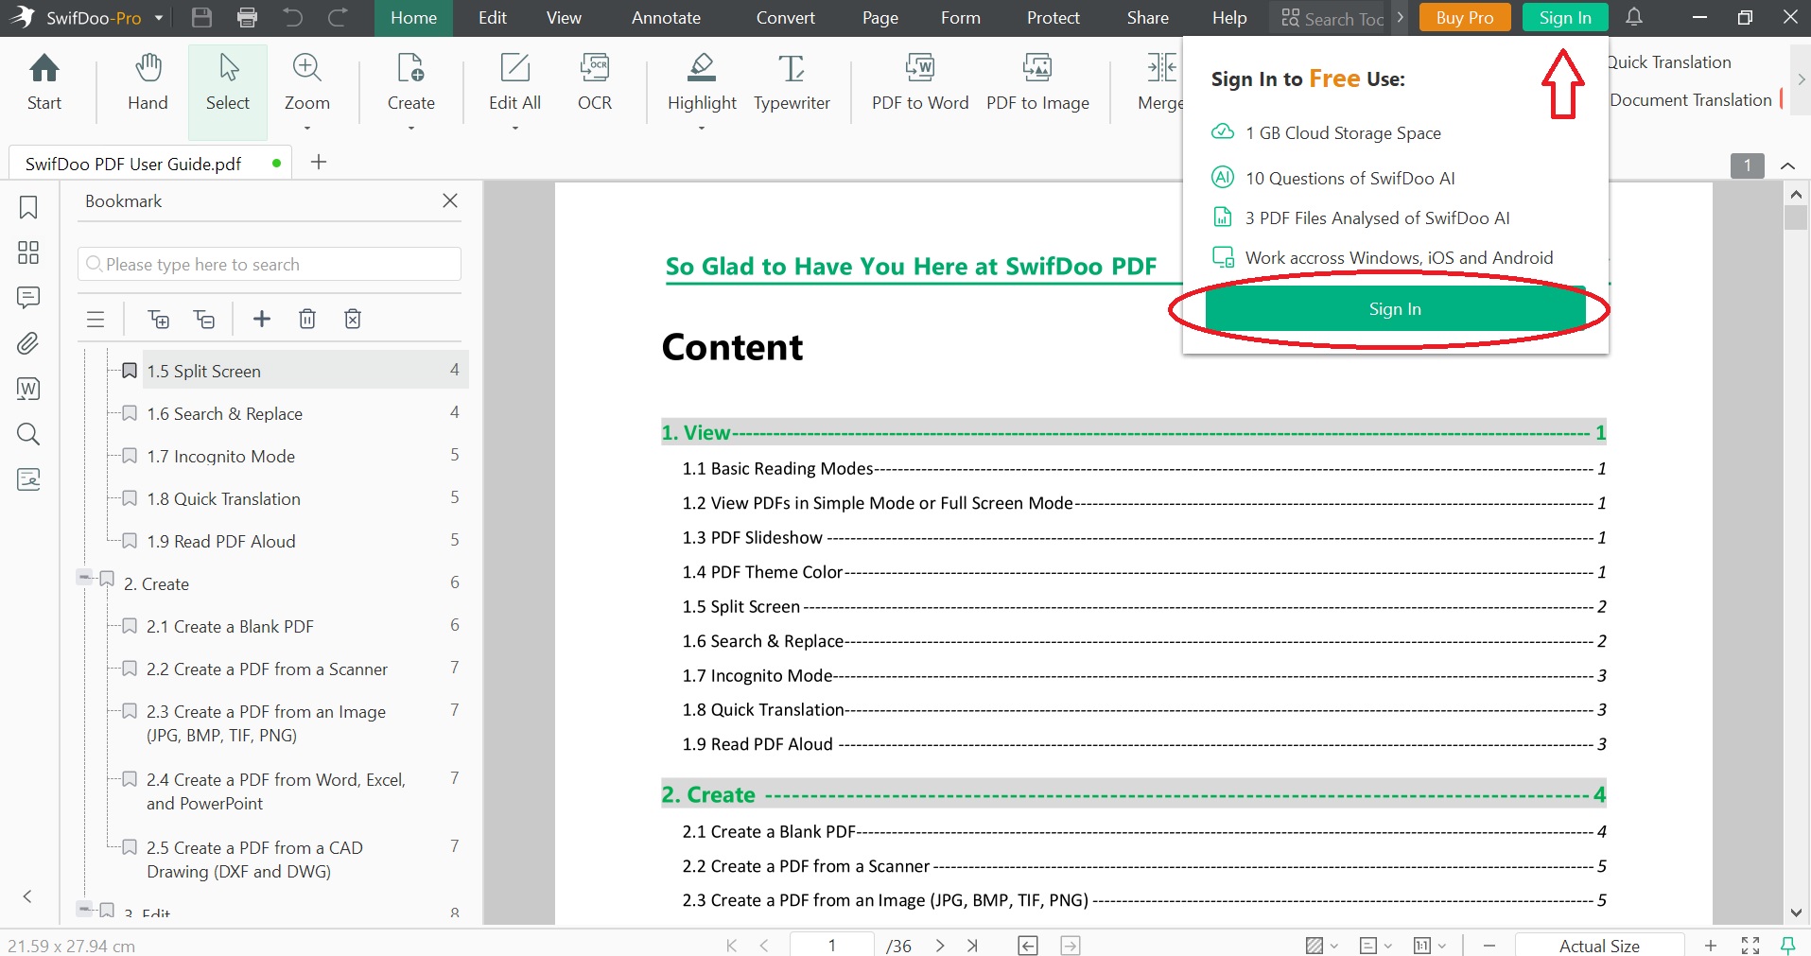Open the Protect tab
Image resolution: width=1811 pixels, height=956 pixels.
pyautogui.click(x=1054, y=18)
